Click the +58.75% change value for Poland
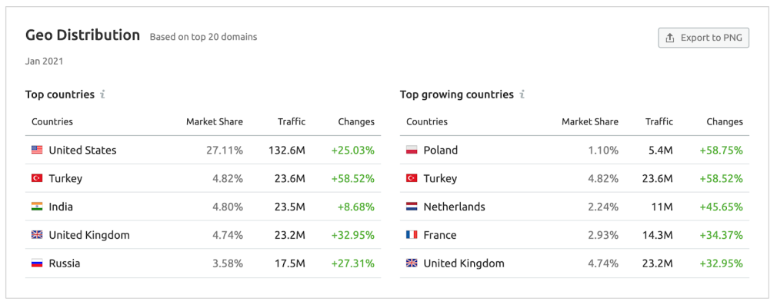 point(721,151)
